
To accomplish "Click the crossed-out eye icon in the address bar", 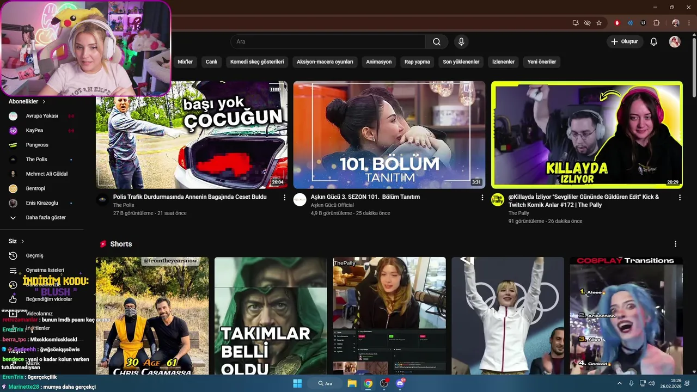I will 587,23.
